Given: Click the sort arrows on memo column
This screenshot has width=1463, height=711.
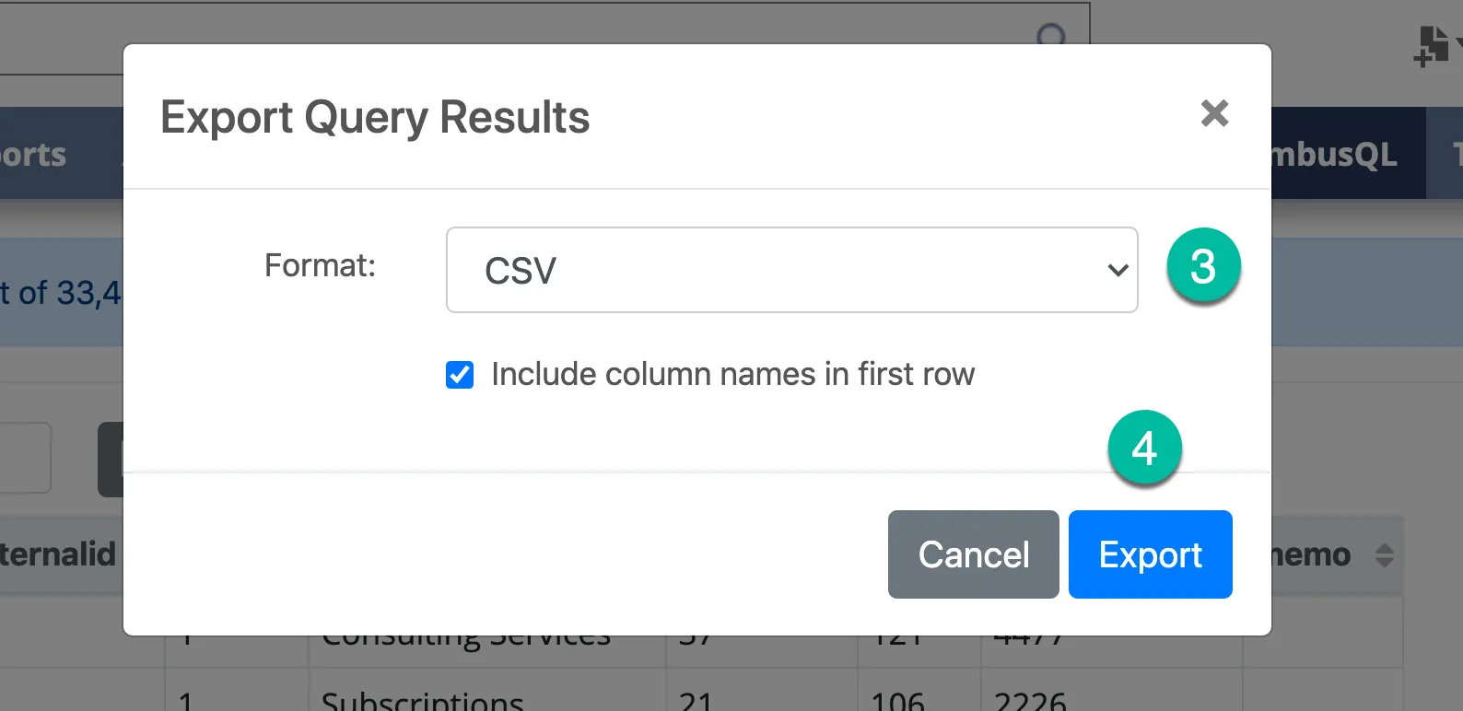Looking at the screenshot, I should tap(1384, 554).
